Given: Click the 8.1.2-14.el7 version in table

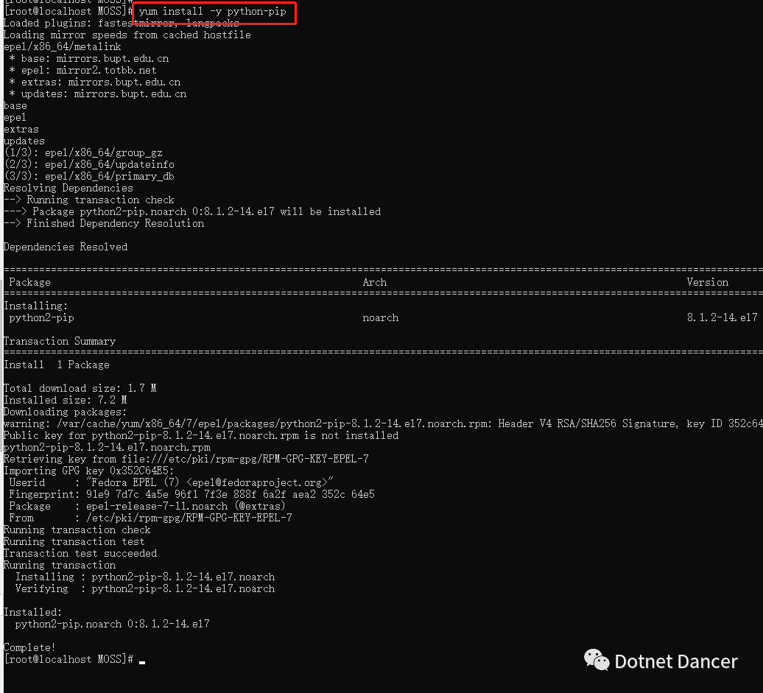Looking at the screenshot, I should pyautogui.click(x=722, y=318).
